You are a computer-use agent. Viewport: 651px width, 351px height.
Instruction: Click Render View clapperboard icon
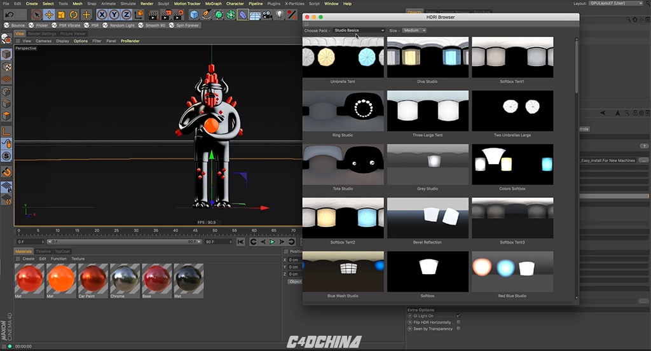click(153, 15)
